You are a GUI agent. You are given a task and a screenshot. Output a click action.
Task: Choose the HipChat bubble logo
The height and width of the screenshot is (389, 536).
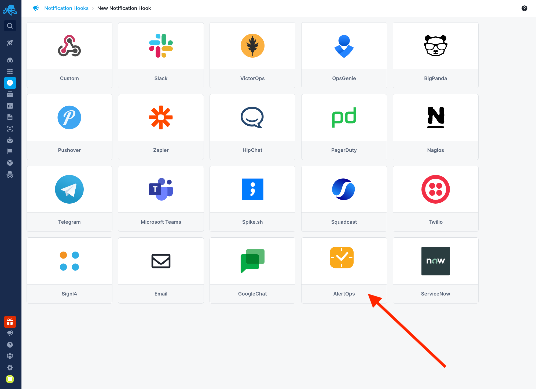[x=252, y=117]
